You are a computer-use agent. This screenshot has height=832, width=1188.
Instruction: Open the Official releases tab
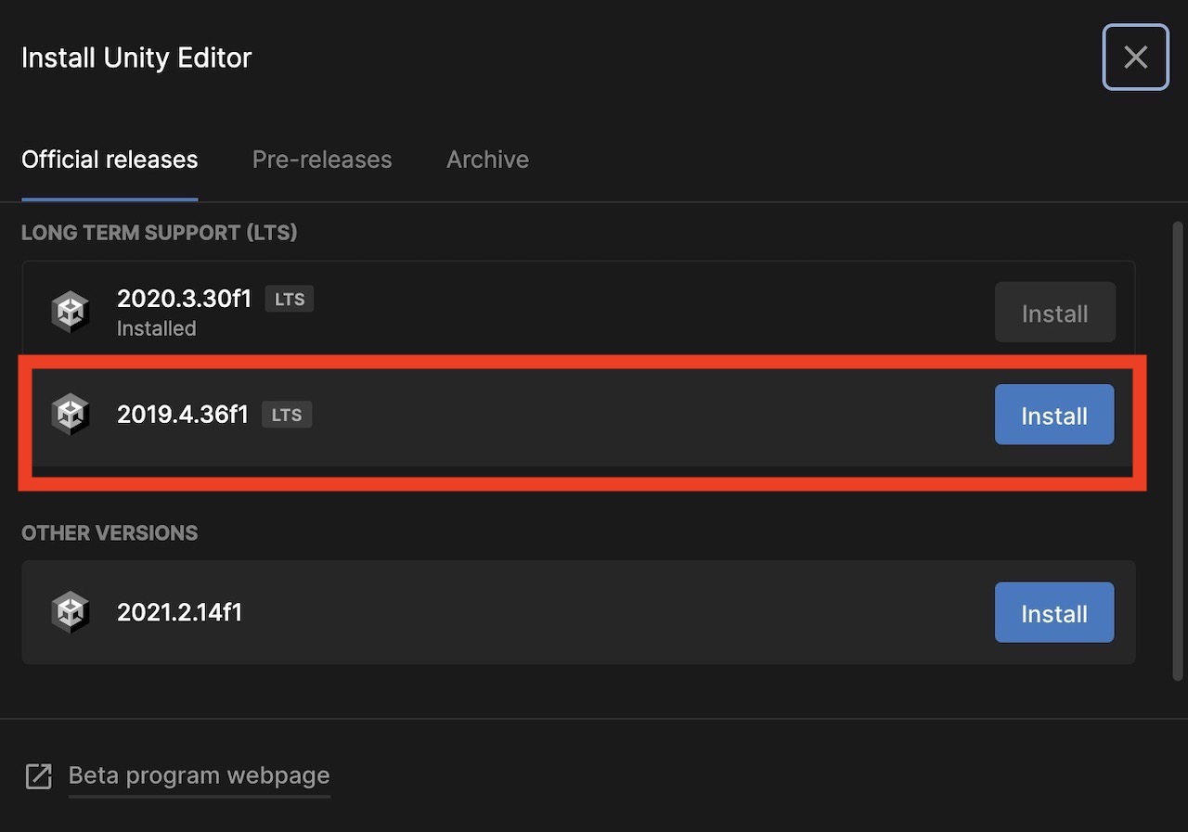pyautogui.click(x=110, y=160)
